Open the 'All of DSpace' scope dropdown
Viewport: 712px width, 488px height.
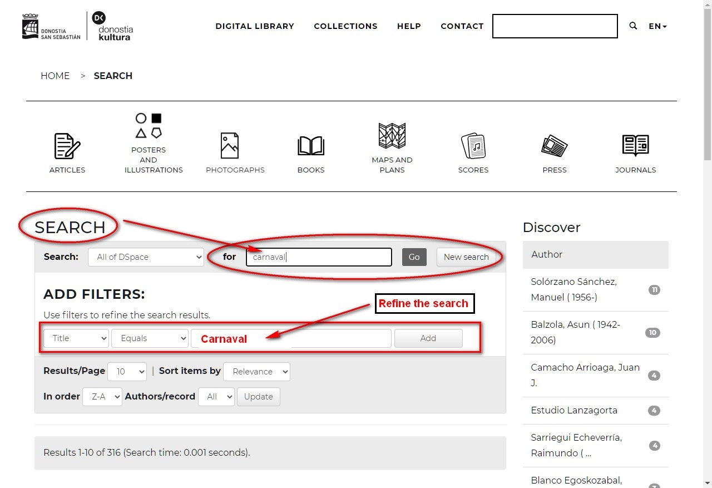146,257
